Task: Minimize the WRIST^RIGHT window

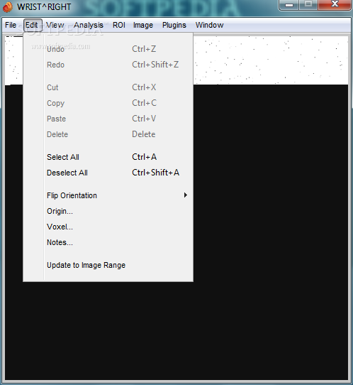Action: pyautogui.click(x=289, y=5)
